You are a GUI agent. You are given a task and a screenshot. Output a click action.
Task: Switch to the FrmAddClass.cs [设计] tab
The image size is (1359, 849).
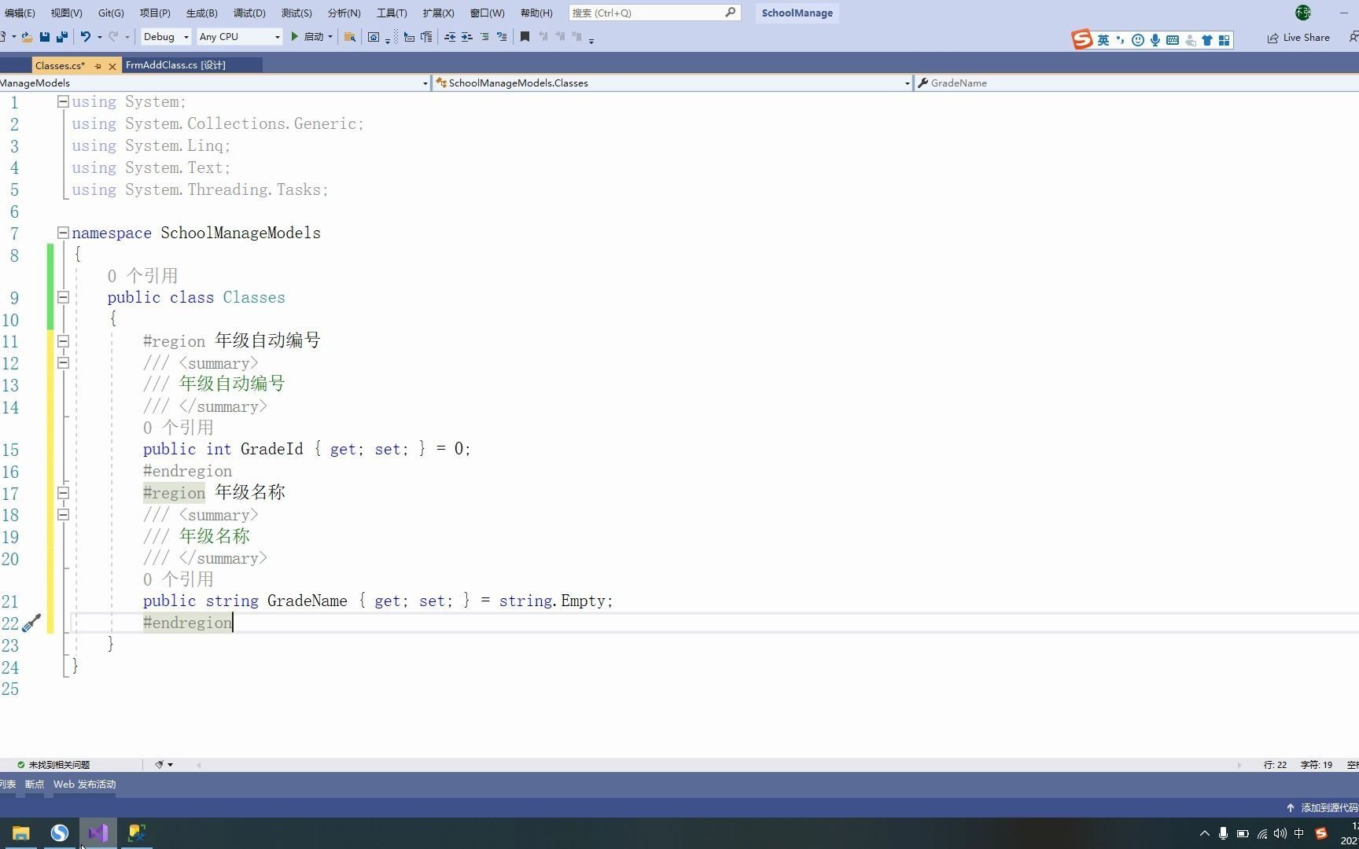pos(175,65)
